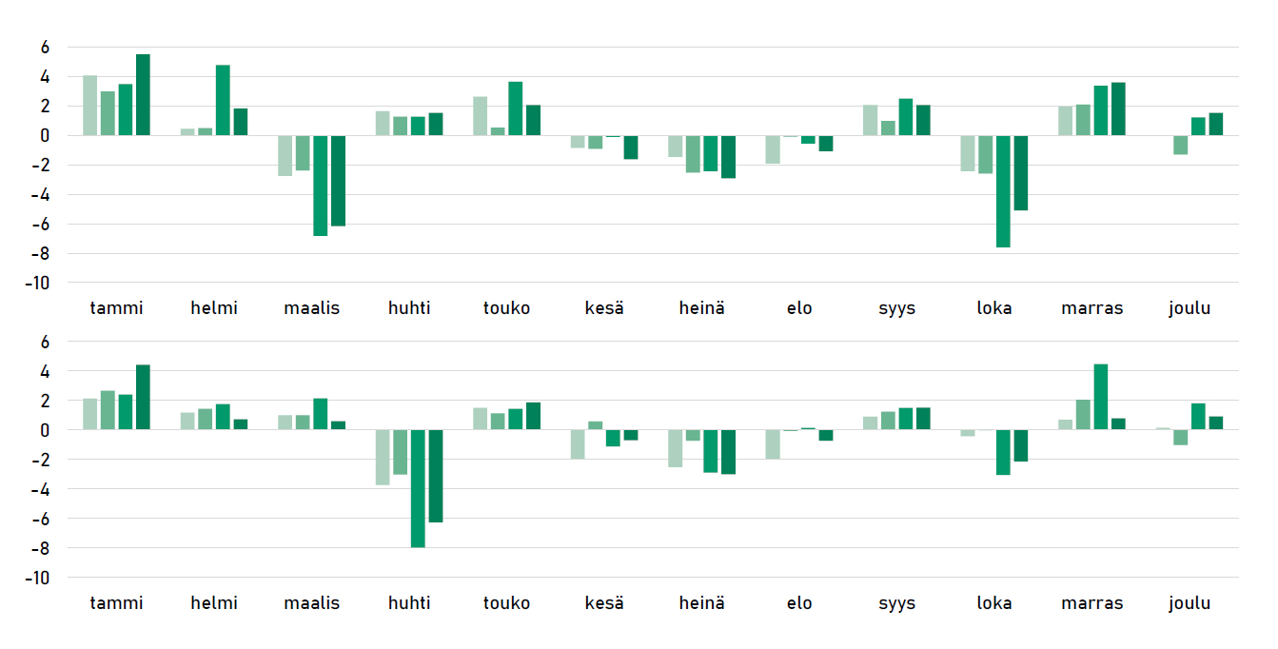Image resolution: width=1278 pixels, height=649 pixels.
Task: Click the "joulu" label in the top chart
Action: 1190,308
